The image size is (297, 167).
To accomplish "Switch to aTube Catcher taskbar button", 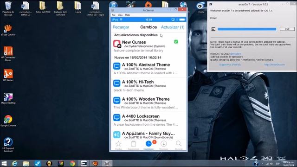I will (x=95, y=163).
